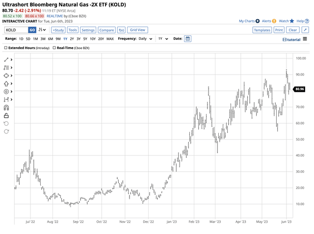Click the Watch star icon
The image size is (314, 234).
click(292, 21)
